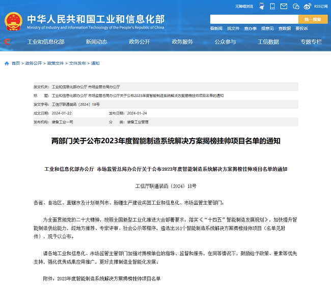Image resolution: width=331 pixels, height=285 pixels.
Task: Open the WeChat icon
Action: (x=296, y=6)
